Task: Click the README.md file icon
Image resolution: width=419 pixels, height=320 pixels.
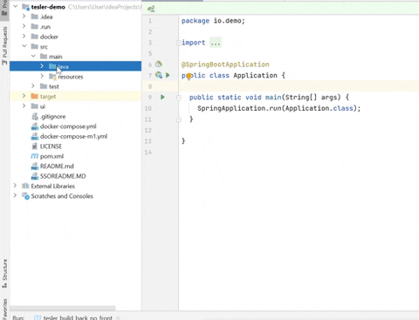Action: coord(35,167)
